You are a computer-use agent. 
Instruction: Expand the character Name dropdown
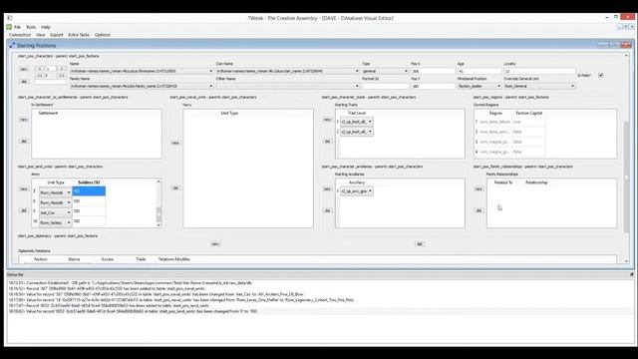click(210, 71)
